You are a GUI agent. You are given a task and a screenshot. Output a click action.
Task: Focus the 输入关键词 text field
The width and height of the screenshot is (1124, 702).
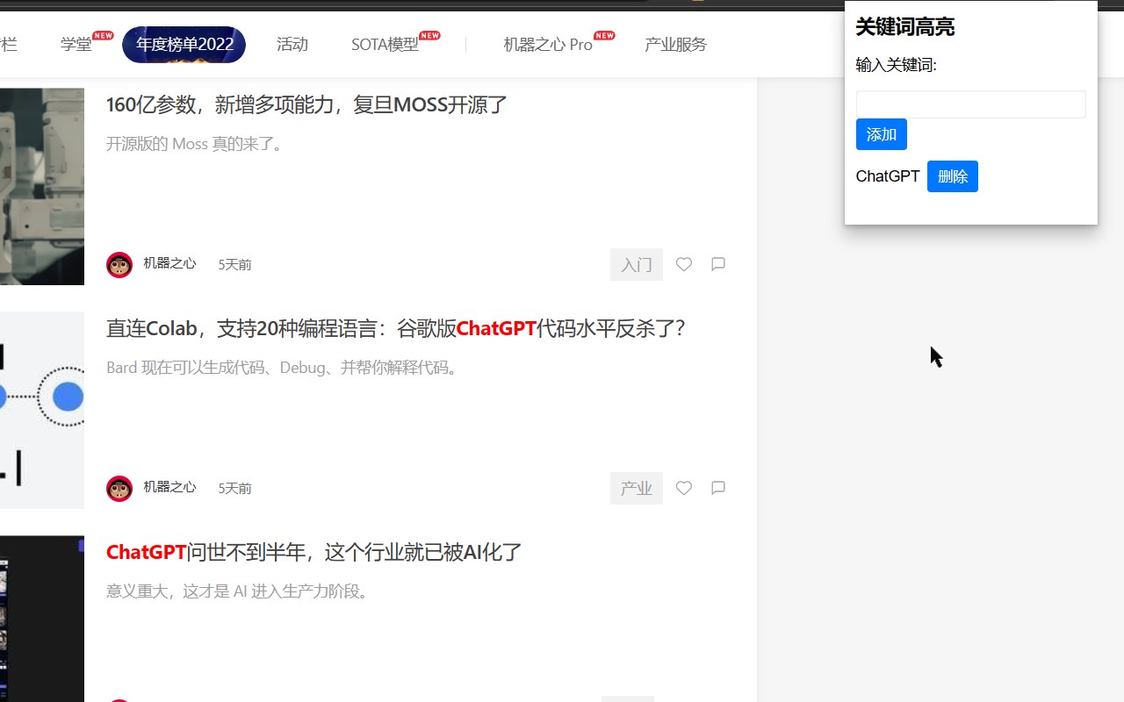[971, 104]
